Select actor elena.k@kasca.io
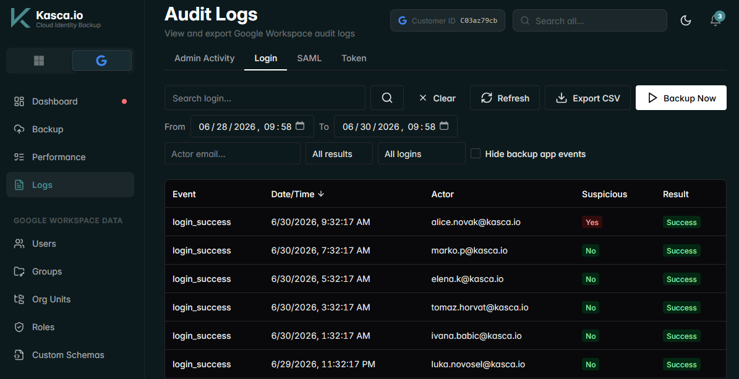This screenshot has height=379, width=739. 468,279
